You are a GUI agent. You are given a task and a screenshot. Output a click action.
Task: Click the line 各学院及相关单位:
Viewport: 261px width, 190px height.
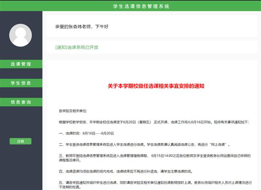73,111
